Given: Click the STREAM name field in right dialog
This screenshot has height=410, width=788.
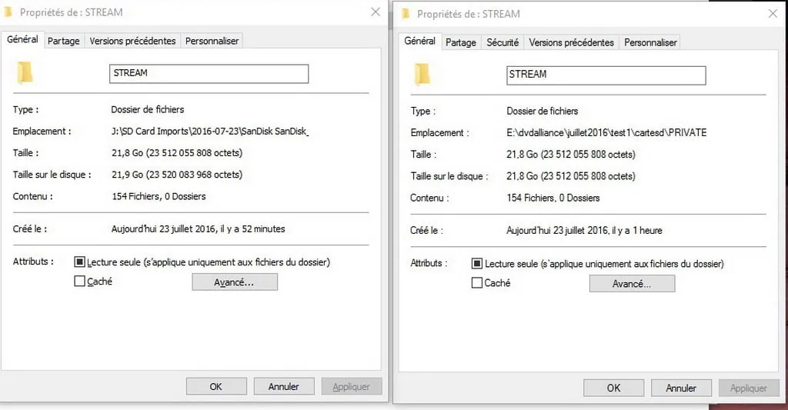Looking at the screenshot, I should (x=606, y=75).
